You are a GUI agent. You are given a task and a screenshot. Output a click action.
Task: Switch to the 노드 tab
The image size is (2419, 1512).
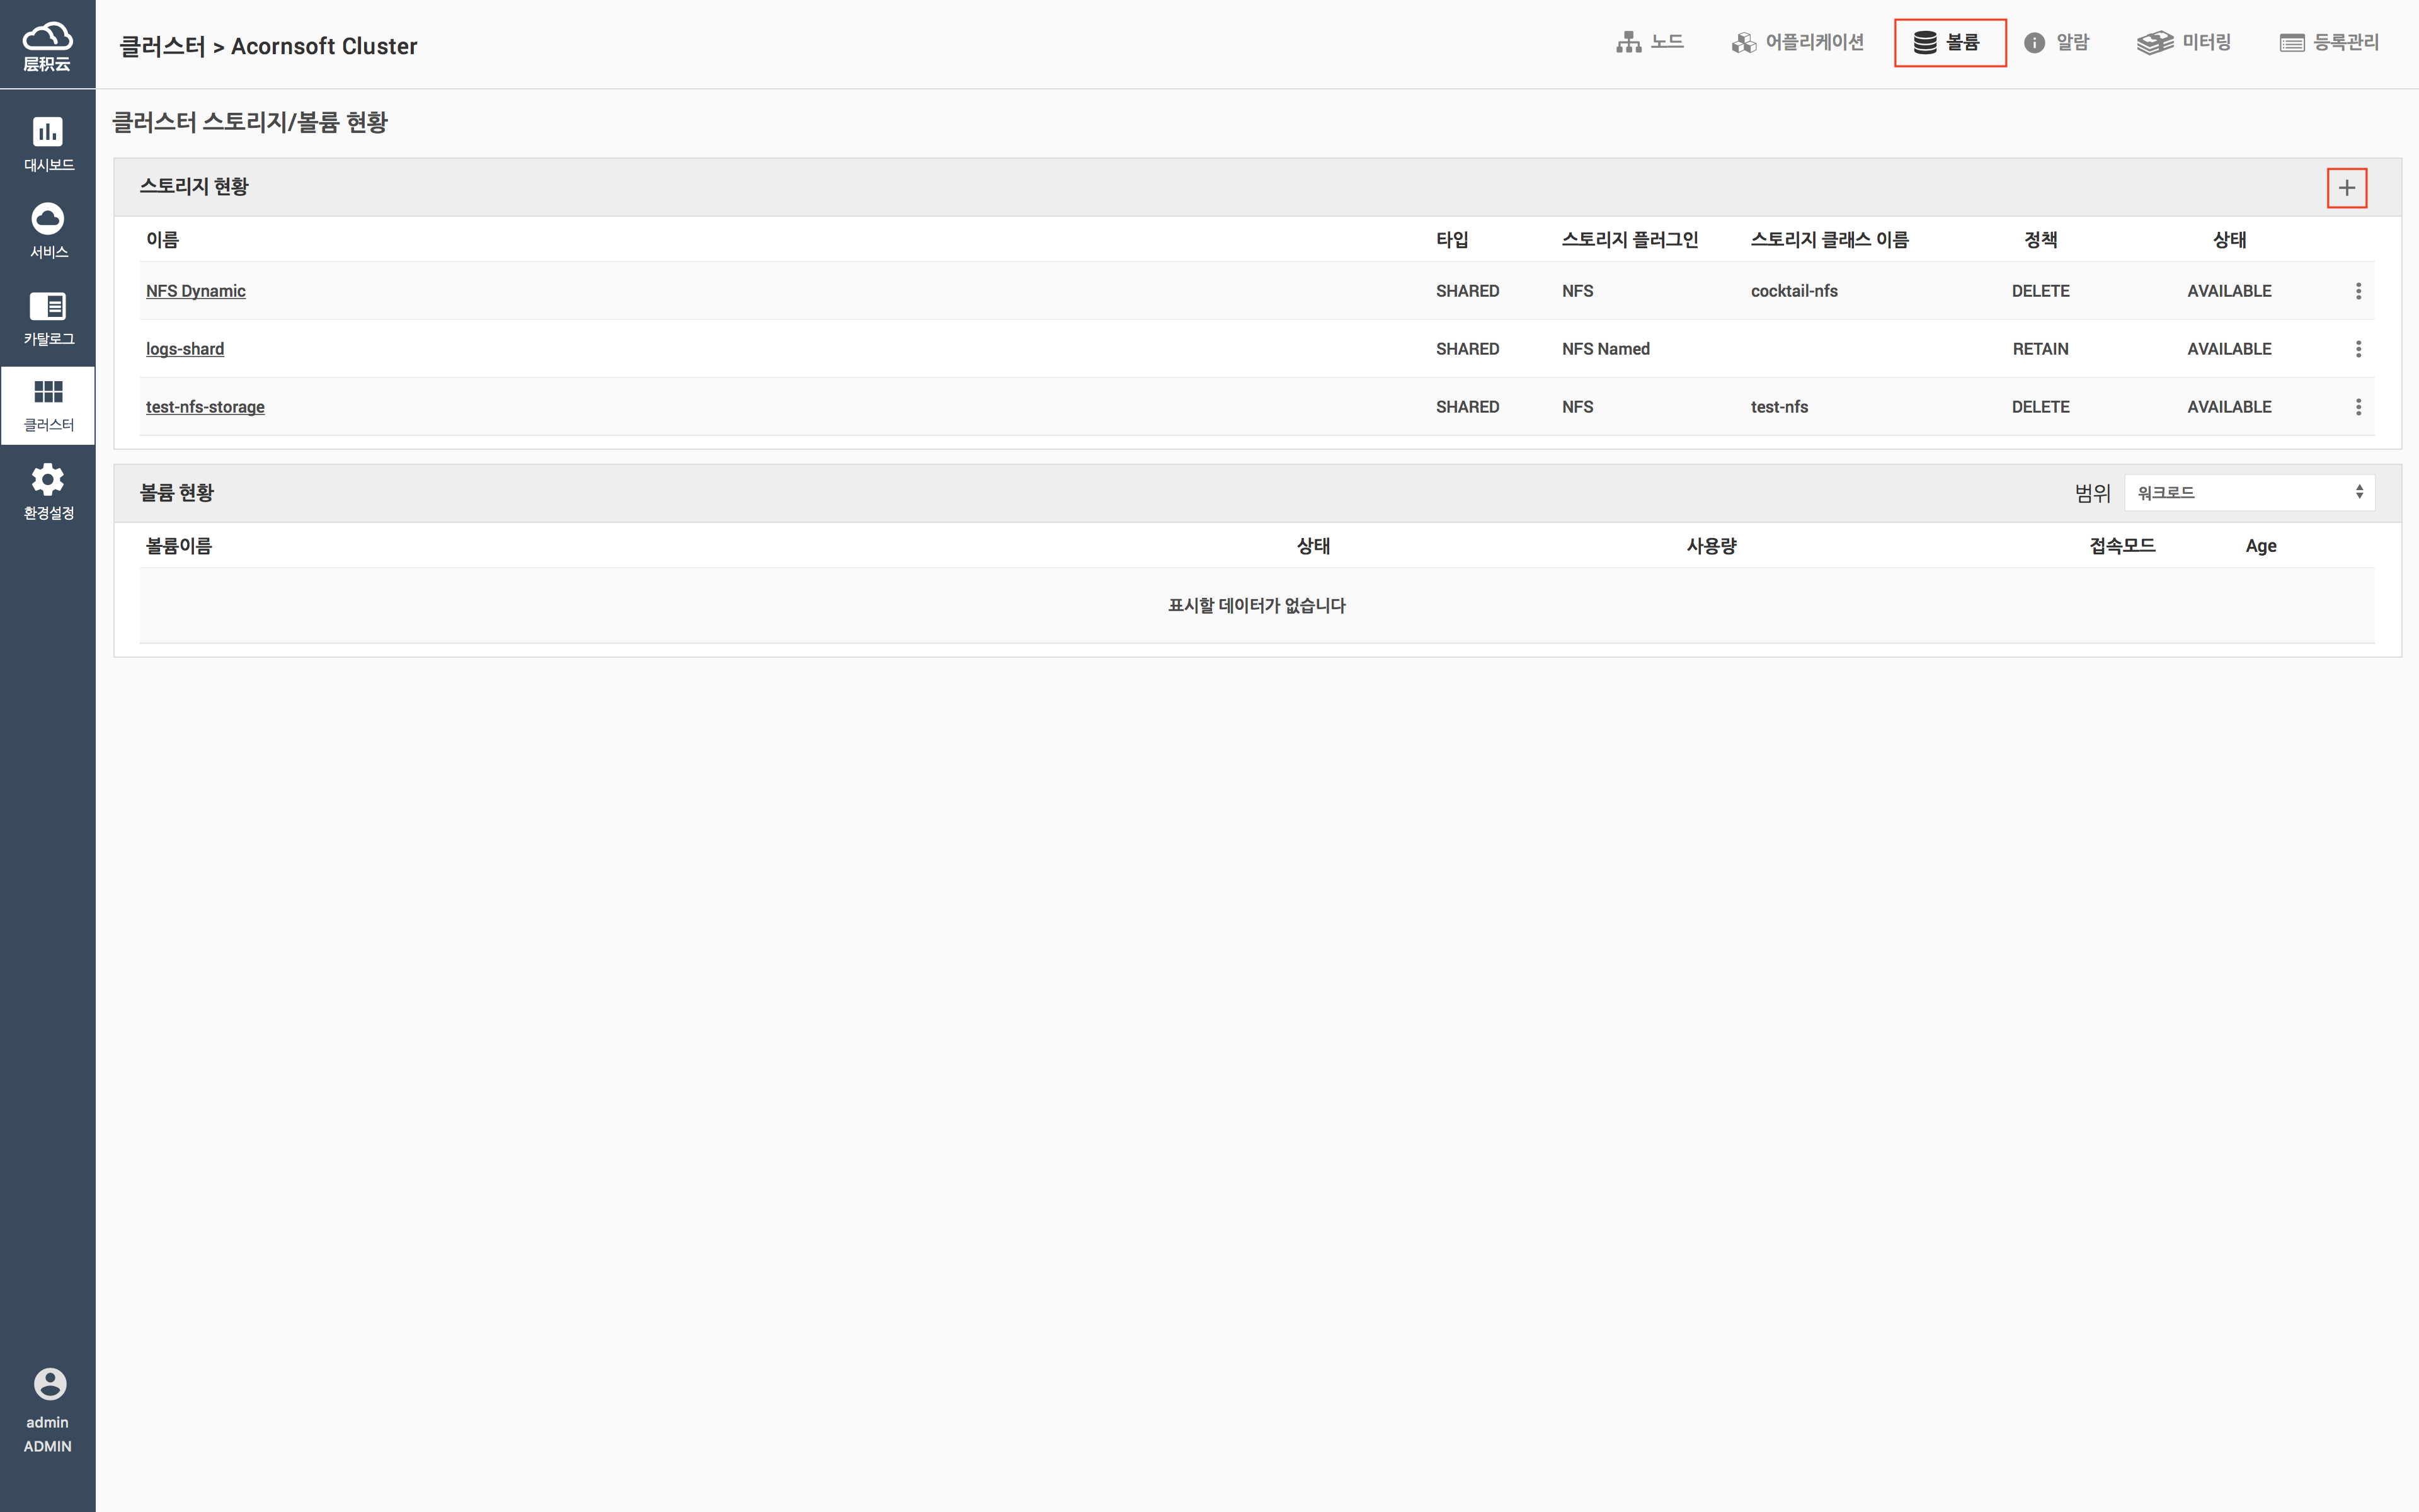pyautogui.click(x=1650, y=42)
